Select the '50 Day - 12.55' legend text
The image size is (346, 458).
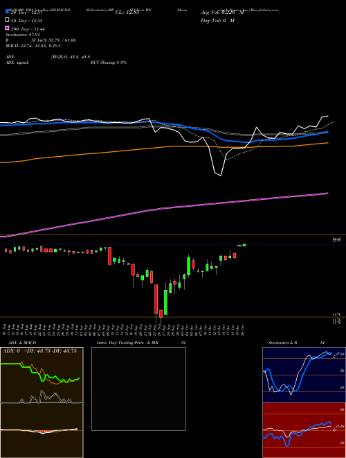coord(26,21)
